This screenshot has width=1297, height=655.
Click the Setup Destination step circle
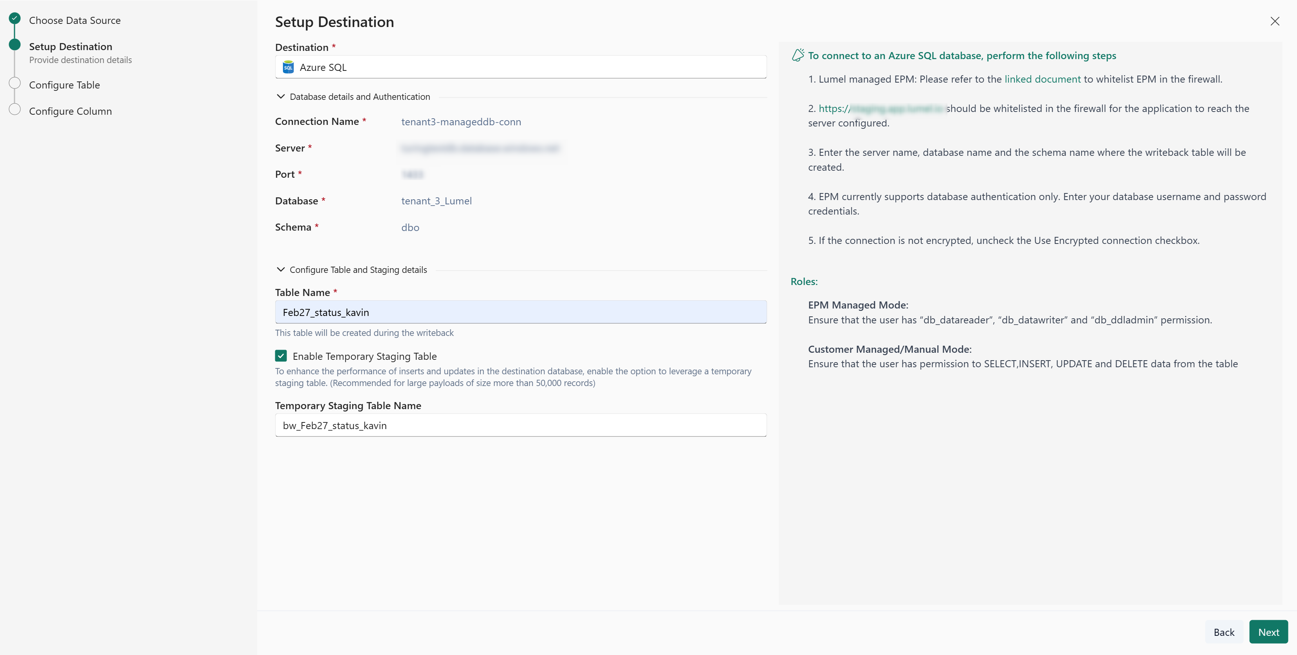pyautogui.click(x=14, y=45)
